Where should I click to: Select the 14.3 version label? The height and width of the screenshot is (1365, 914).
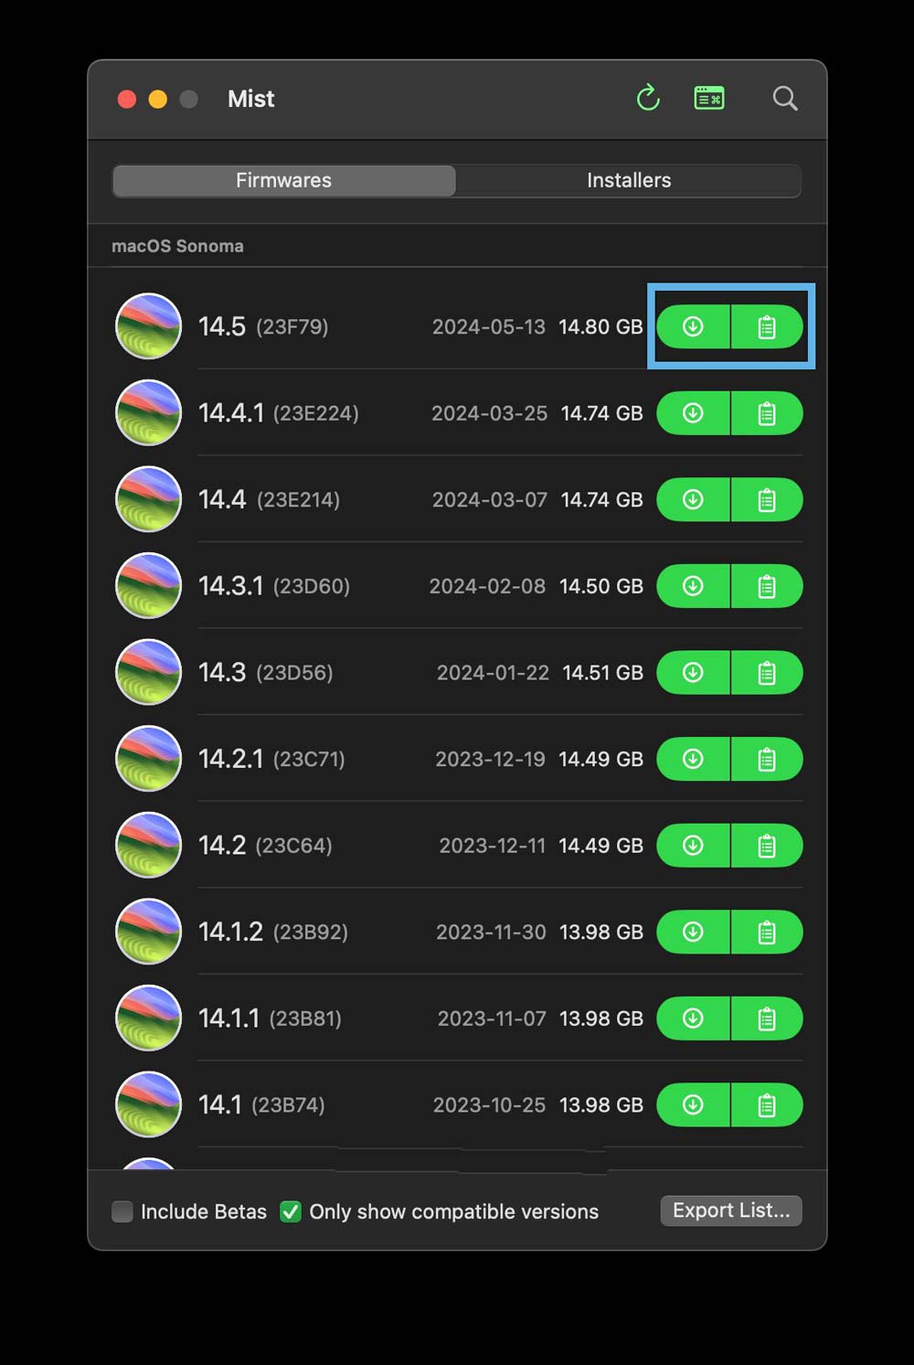coord(222,672)
